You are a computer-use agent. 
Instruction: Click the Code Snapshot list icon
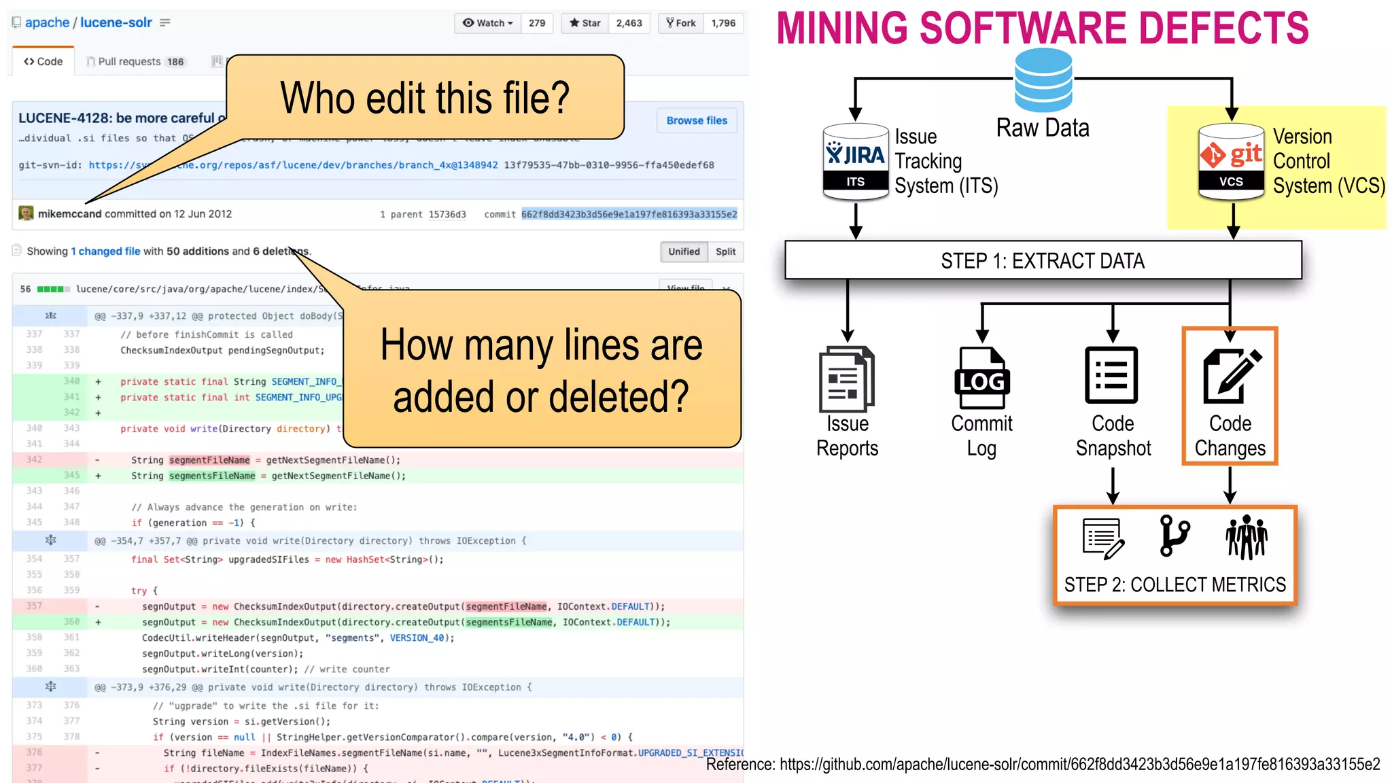point(1111,375)
